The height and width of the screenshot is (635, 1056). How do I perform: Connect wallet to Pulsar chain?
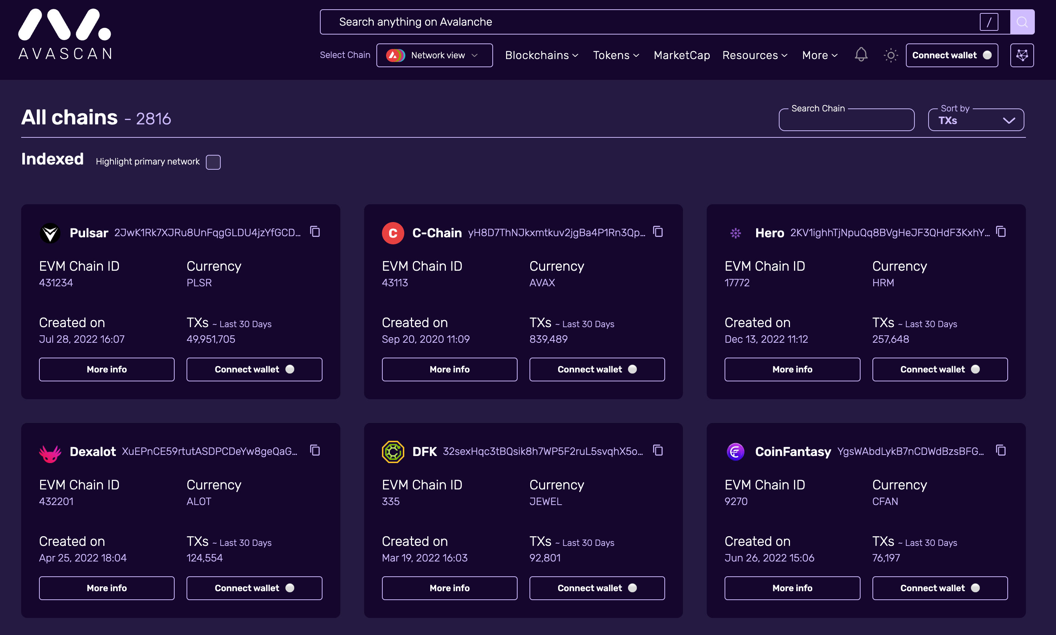click(254, 369)
